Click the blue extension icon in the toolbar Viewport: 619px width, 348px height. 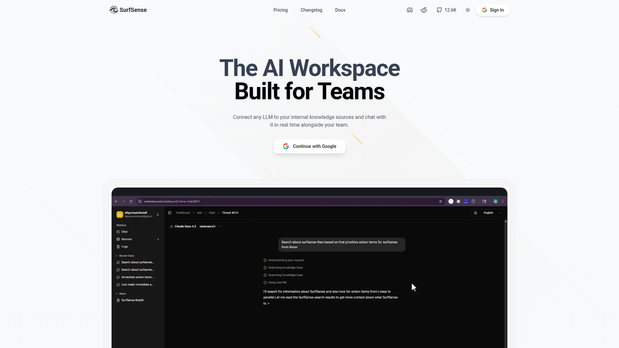[x=466, y=201]
